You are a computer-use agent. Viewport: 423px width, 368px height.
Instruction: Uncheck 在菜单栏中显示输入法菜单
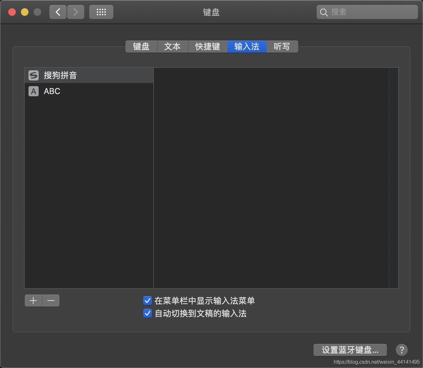point(148,301)
